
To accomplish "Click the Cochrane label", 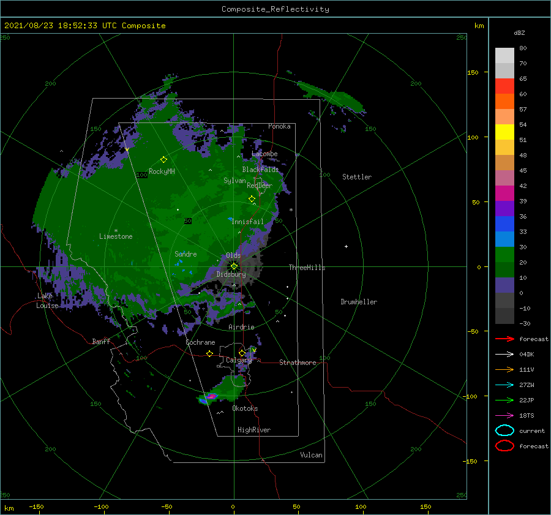I will [200, 342].
